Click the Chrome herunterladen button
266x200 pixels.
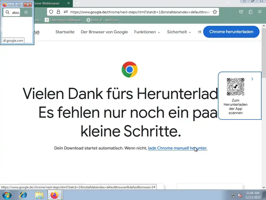(x=231, y=32)
